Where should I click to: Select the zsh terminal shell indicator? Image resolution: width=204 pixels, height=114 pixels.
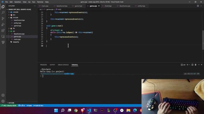[183, 65]
